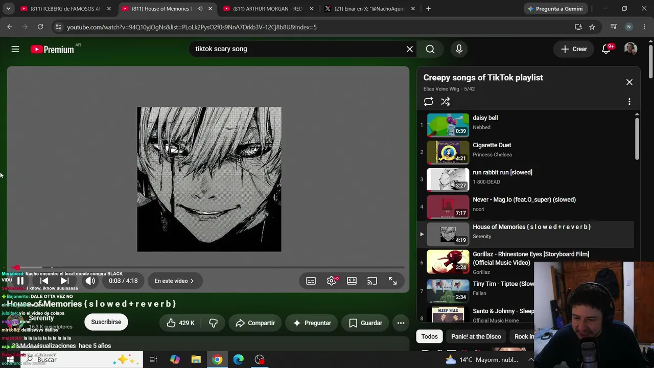The image size is (654, 368).
Task: Open more actions ellipsis under the video
Action: point(401,323)
